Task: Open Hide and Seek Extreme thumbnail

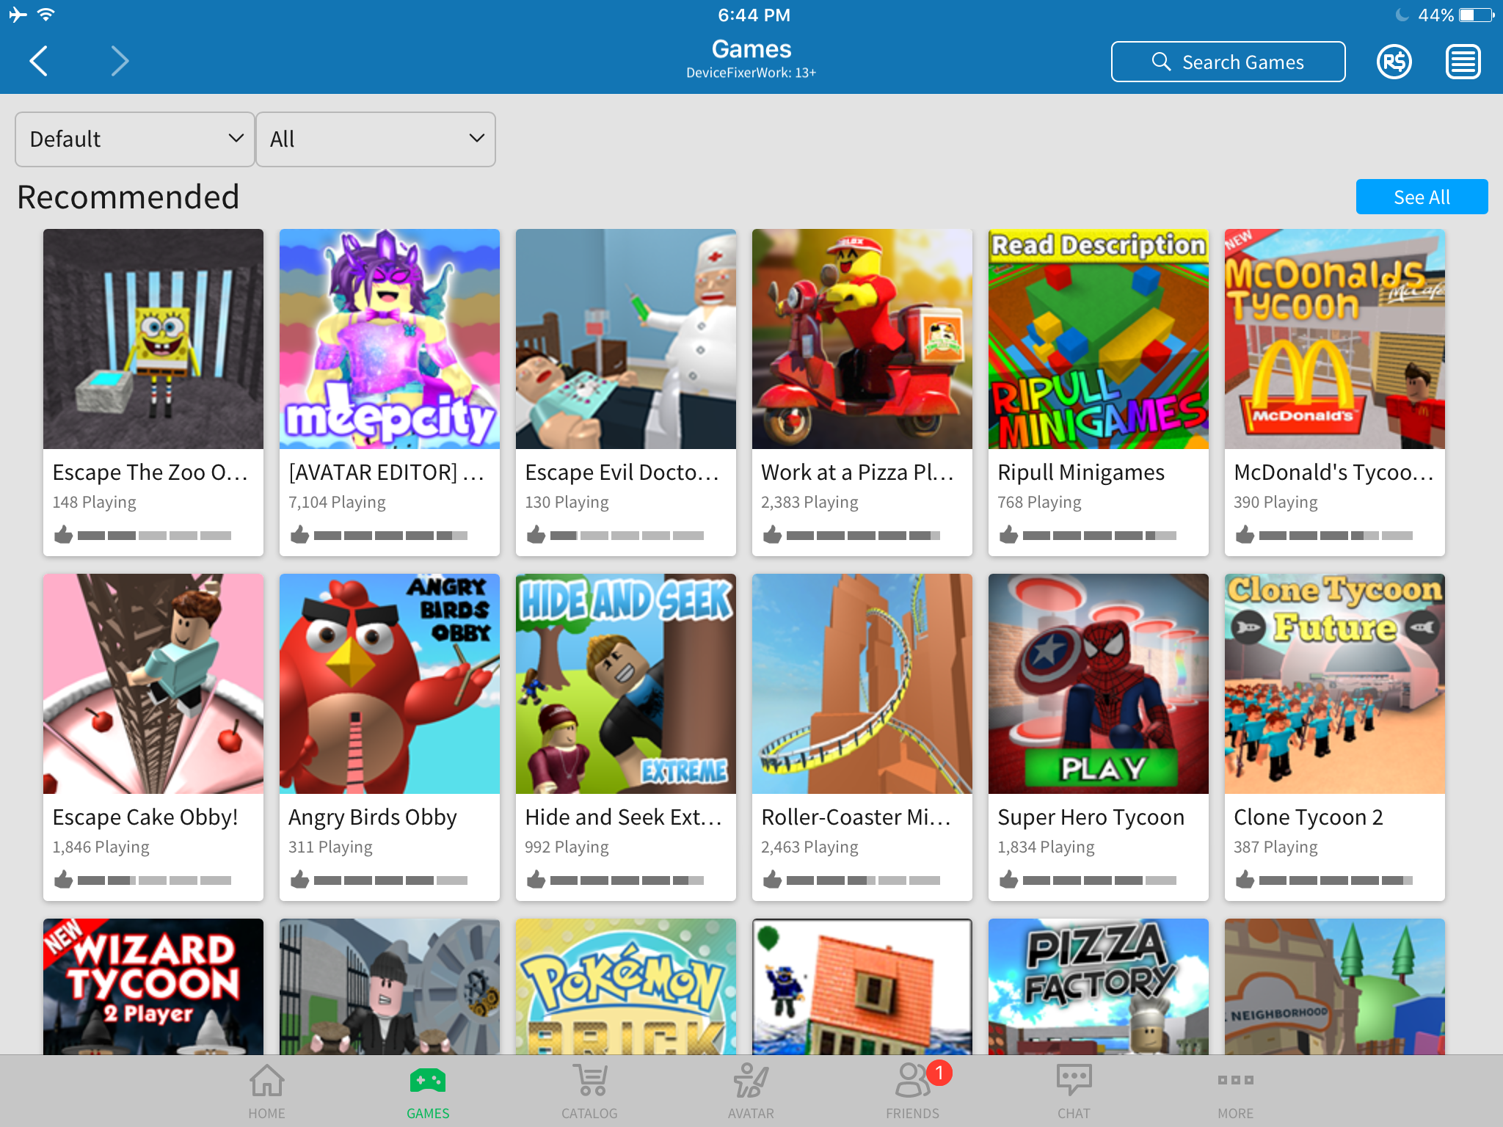Action: (626, 684)
